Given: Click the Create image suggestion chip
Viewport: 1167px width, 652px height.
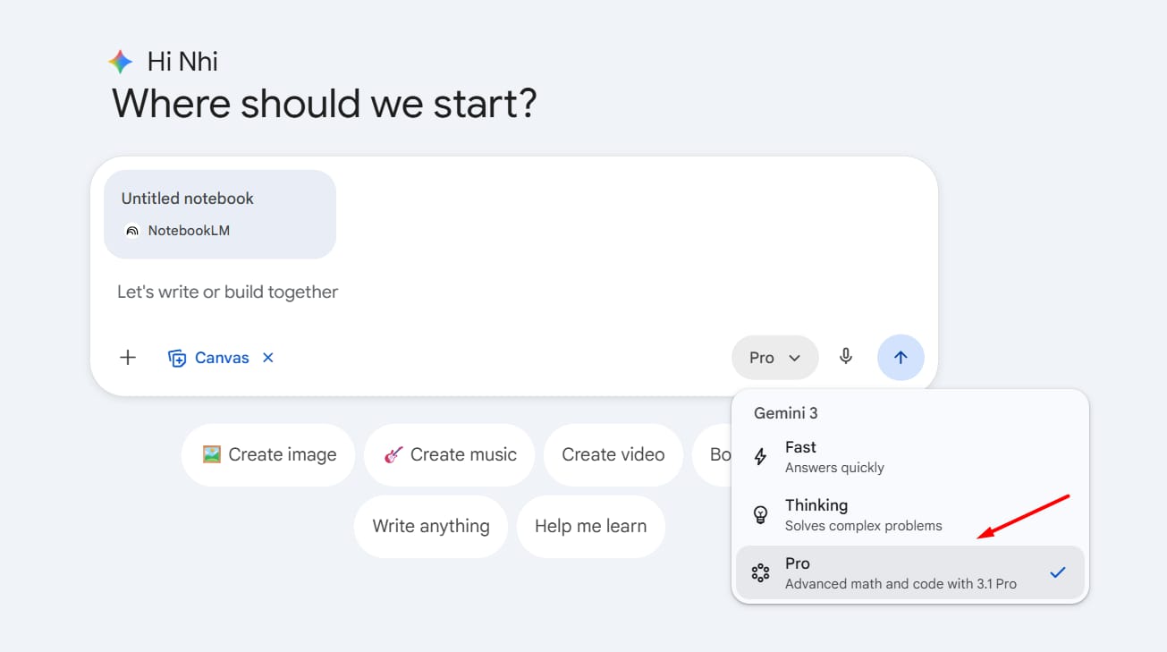Looking at the screenshot, I should click(x=268, y=454).
